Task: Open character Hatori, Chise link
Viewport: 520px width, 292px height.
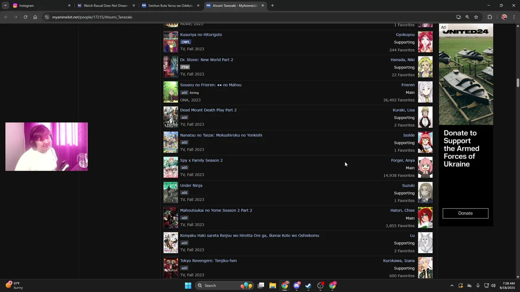Action: [403, 210]
